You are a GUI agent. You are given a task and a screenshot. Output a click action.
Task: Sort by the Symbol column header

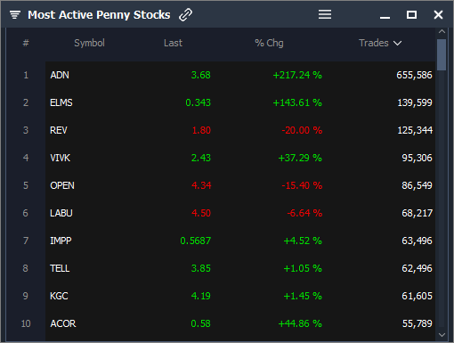click(x=89, y=43)
